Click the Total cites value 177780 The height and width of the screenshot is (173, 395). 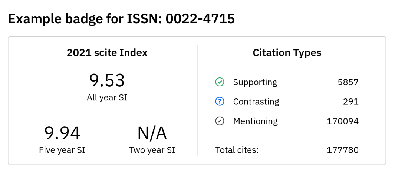click(343, 150)
